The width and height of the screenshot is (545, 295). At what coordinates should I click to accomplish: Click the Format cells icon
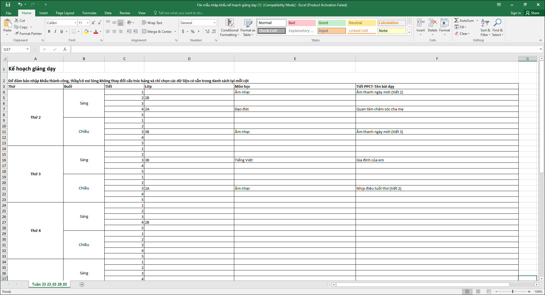444,23
